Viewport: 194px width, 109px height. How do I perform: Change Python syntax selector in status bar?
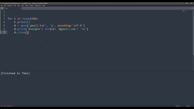coord(188,106)
